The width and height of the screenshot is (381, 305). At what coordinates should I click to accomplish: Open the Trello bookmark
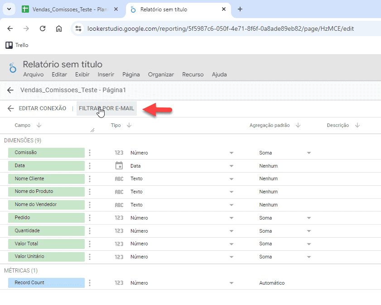tap(17, 45)
